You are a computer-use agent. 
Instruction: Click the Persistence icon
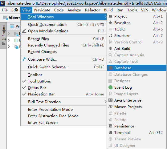110,126
